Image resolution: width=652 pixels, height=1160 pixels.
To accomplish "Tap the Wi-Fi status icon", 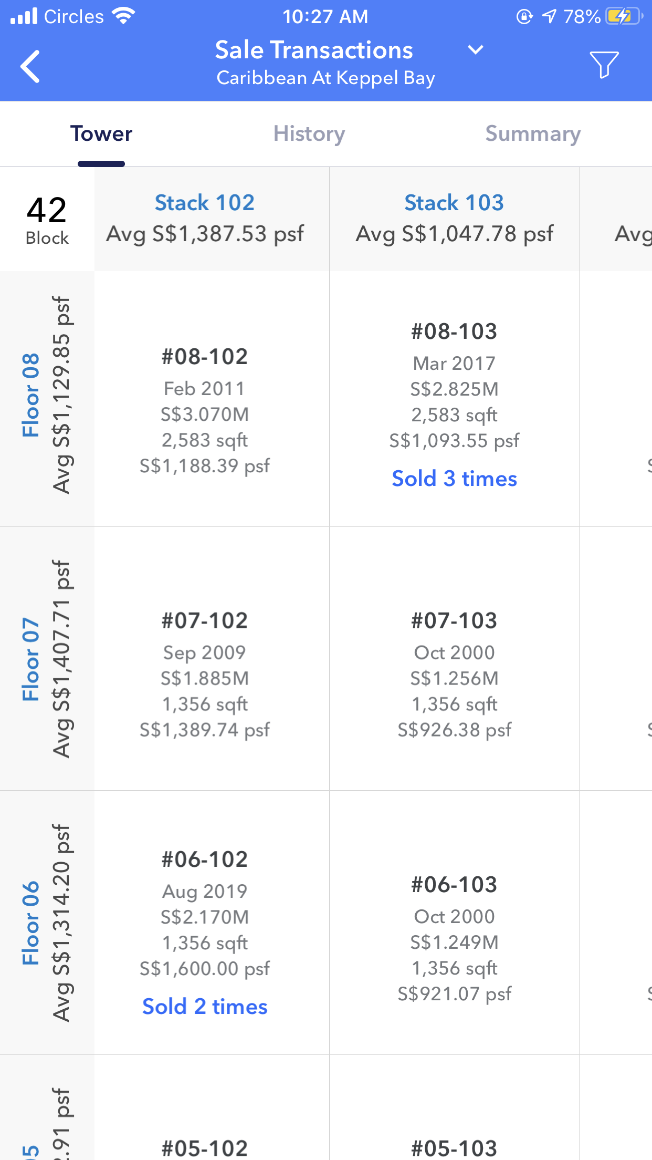I will click(124, 17).
